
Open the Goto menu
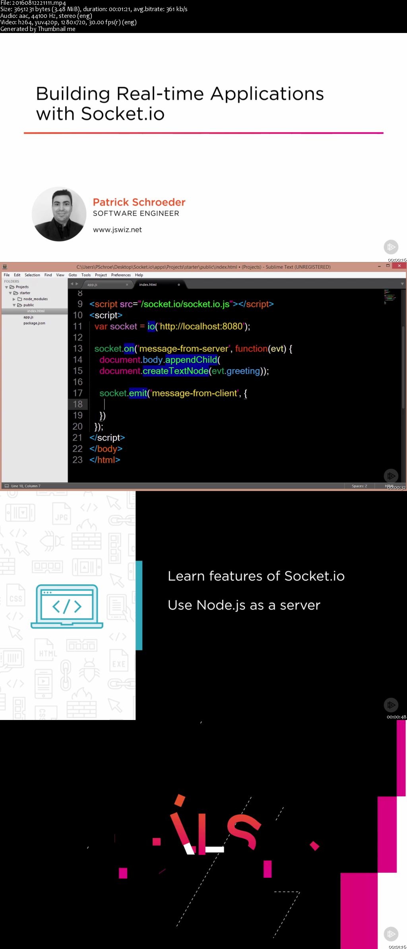[x=73, y=275]
